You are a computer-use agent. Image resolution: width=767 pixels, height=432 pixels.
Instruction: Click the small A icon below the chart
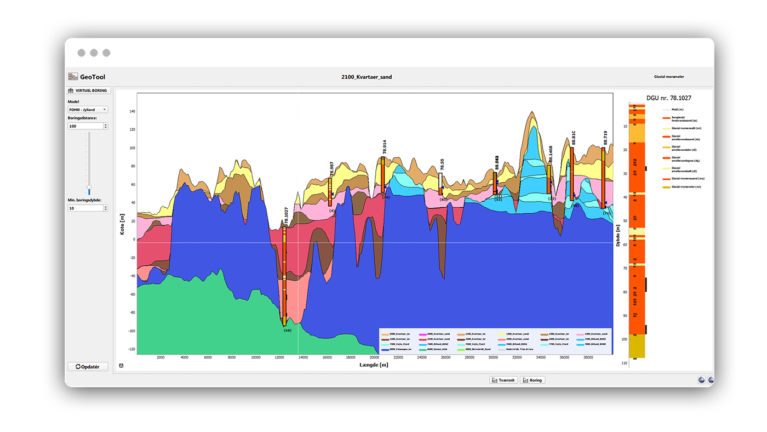click(121, 366)
